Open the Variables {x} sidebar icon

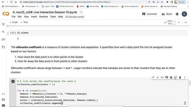(x=3, y=39)
